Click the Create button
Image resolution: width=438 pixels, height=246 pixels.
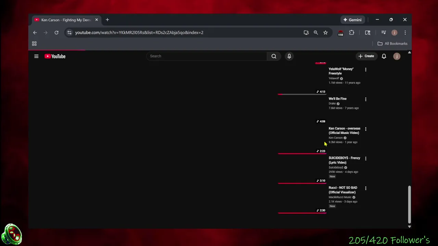[x=366, y=56]
